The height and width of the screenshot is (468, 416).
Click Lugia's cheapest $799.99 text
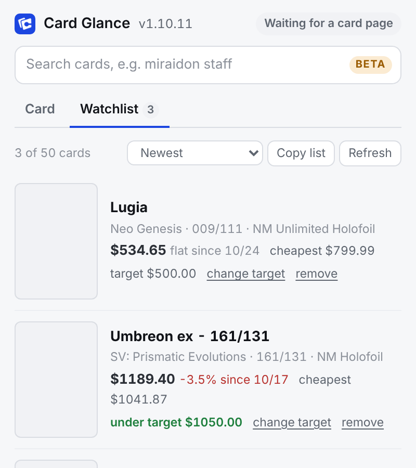click(x=322, y=251)
